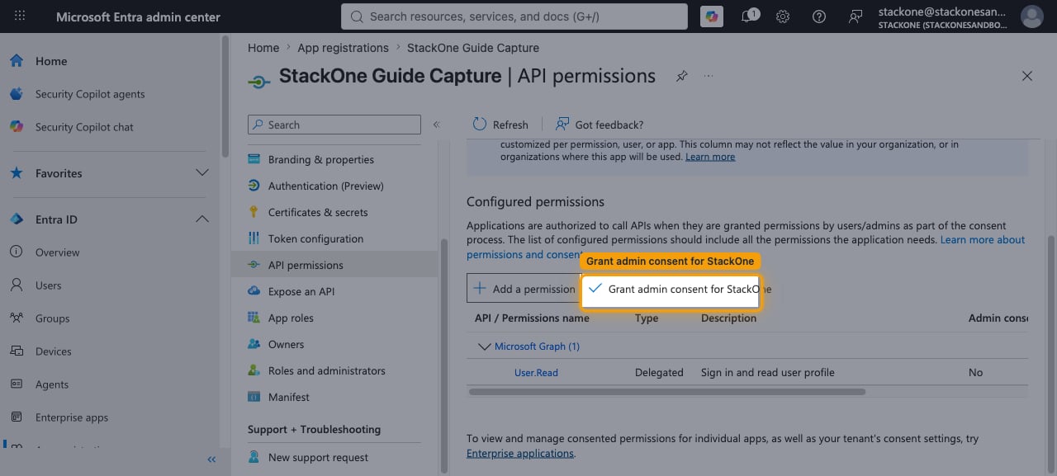This screenshot has height=476, width=1057.
Task: Open the Devices nav item
Action: 53,351
